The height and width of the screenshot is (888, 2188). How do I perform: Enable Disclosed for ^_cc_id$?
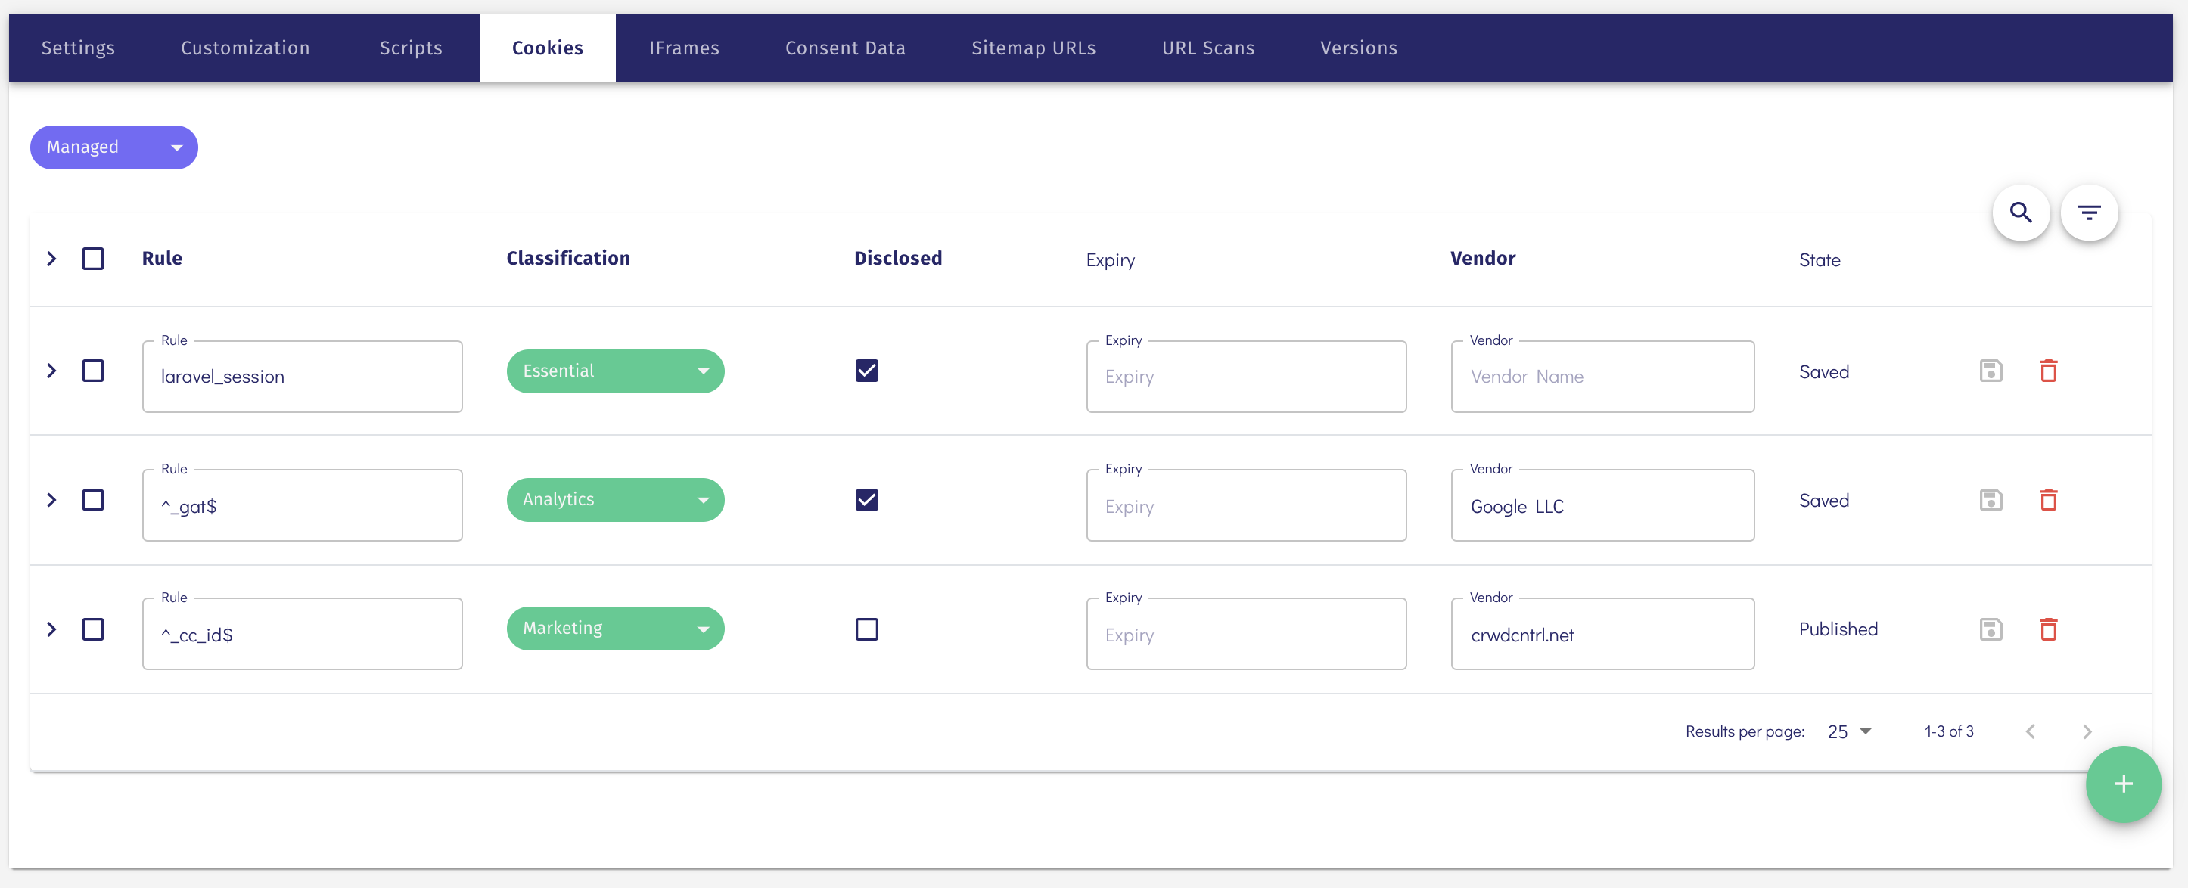866,629
